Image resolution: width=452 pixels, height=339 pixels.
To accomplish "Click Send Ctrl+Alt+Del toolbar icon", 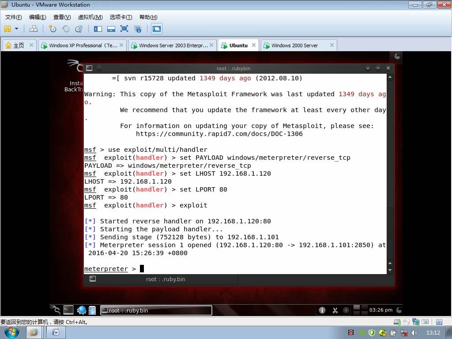I will [34, 29].
